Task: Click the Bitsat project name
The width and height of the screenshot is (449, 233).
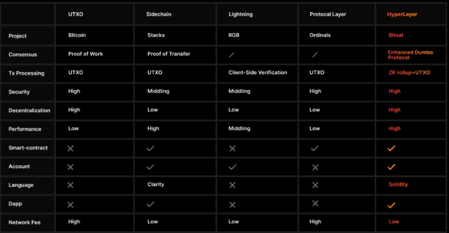Action: tap(396, 35)
